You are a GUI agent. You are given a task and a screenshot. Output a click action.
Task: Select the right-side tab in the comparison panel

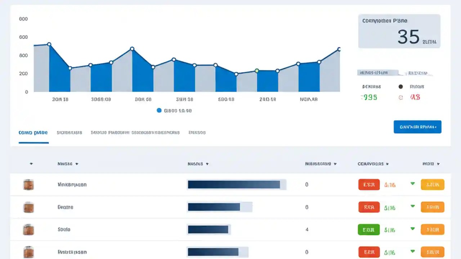pos(419,72)
